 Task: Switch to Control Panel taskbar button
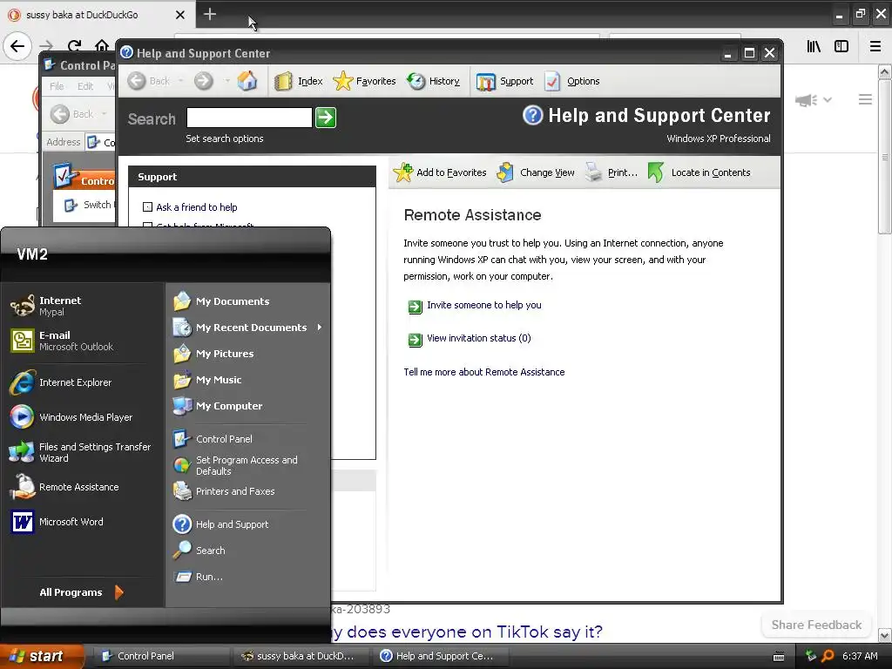point(161,656)
